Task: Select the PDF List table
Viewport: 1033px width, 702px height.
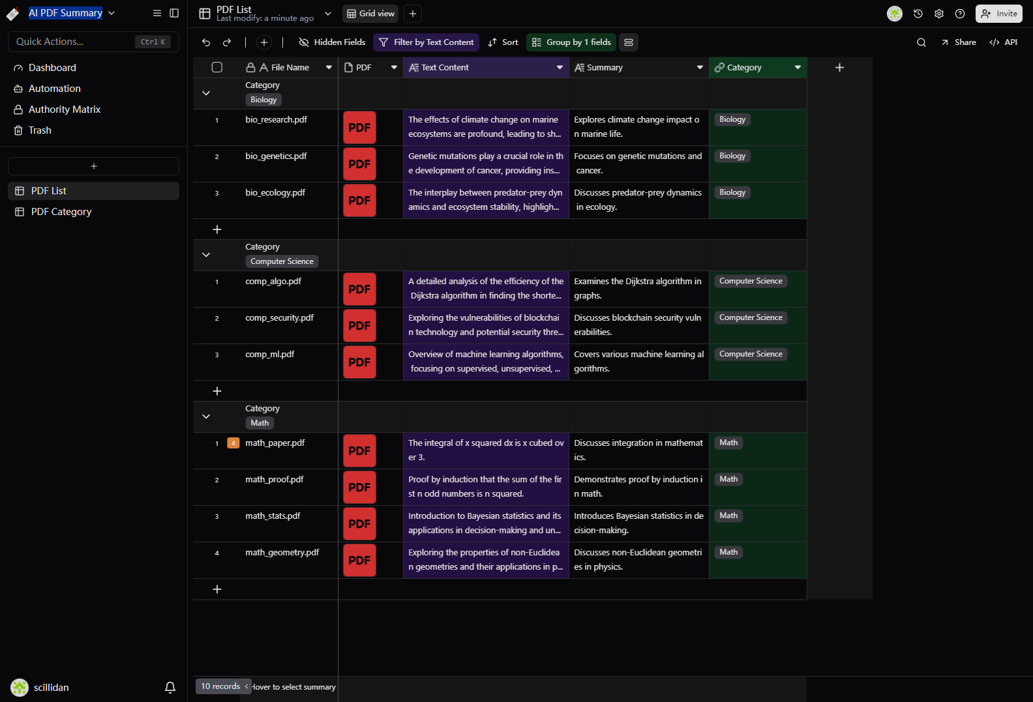Action: (93, 191)
